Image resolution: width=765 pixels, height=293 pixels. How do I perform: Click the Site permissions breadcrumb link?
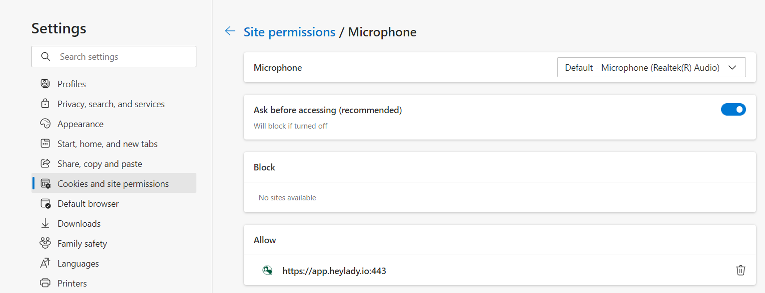[x=289, y=32]
